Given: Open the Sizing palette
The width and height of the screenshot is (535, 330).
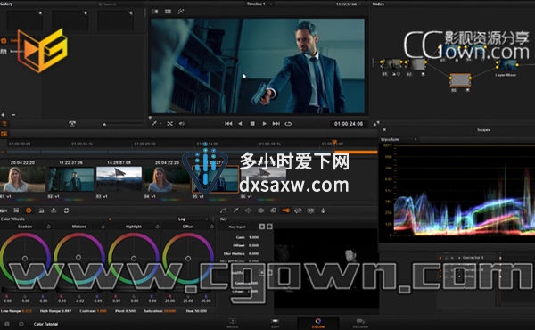Looking at the screenshot, I should (298, 210).
